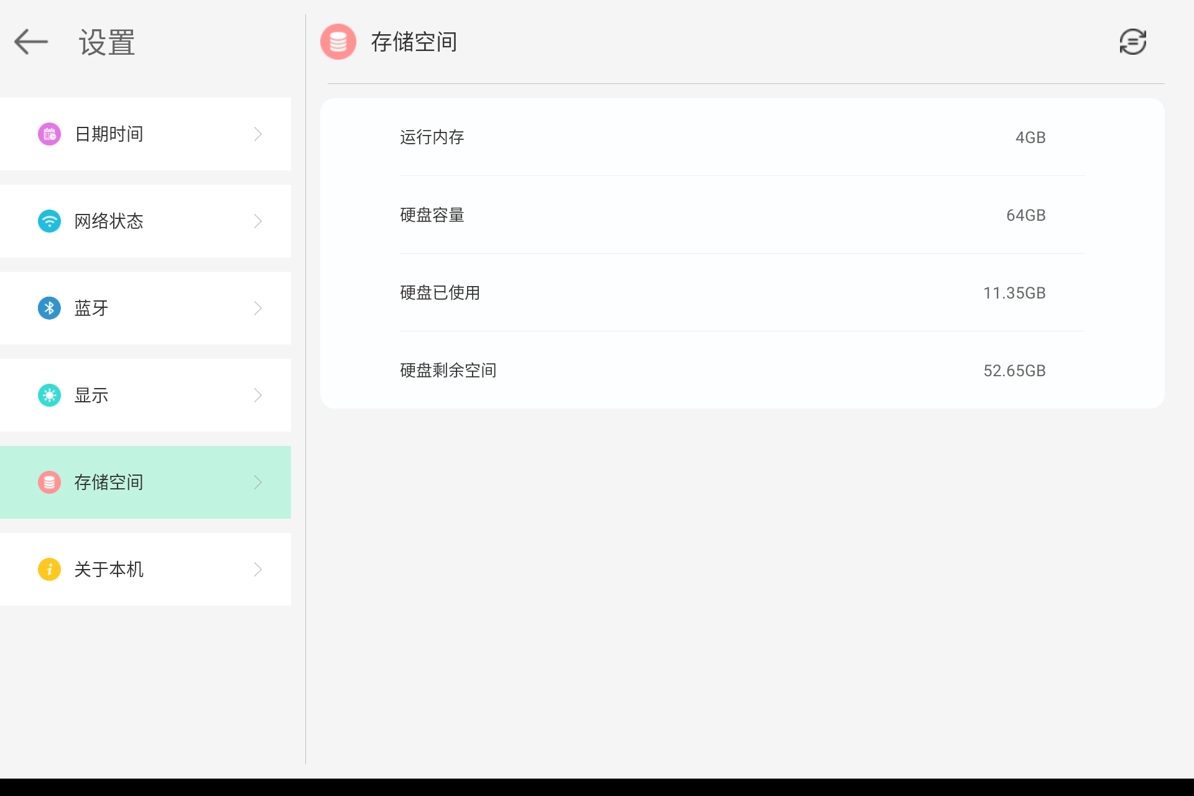This screenshot has width=1194, height=796.
Task: Click the 11.35GB used value
Action: 1014,293
